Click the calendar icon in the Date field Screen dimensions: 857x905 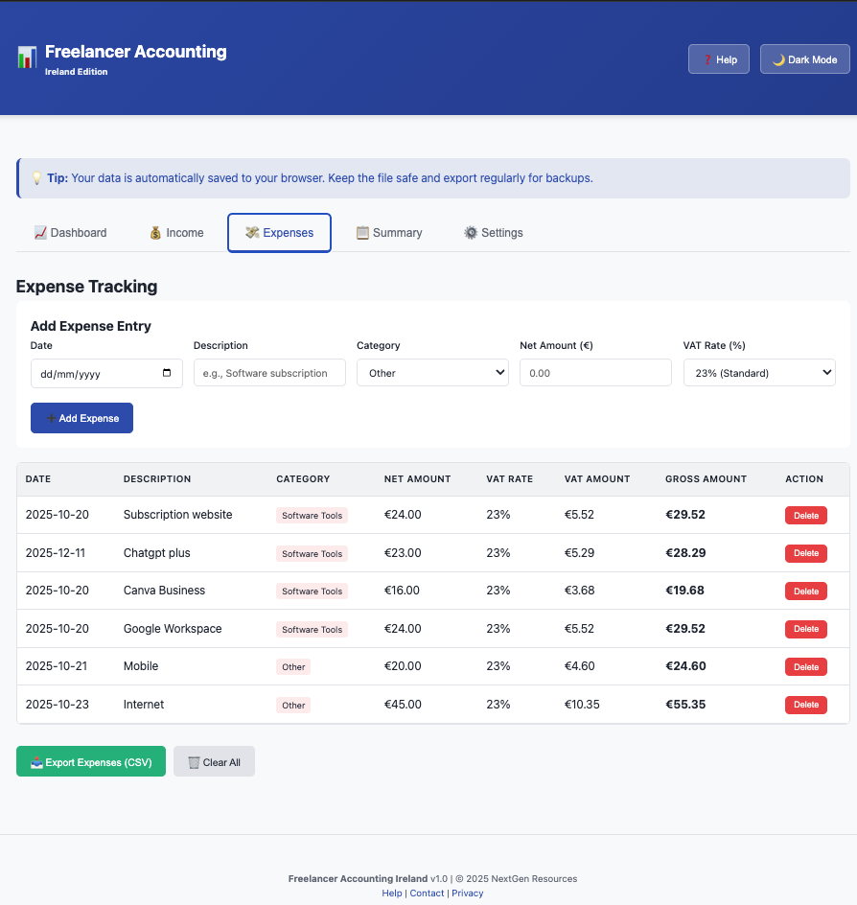(x=167, y=373)
